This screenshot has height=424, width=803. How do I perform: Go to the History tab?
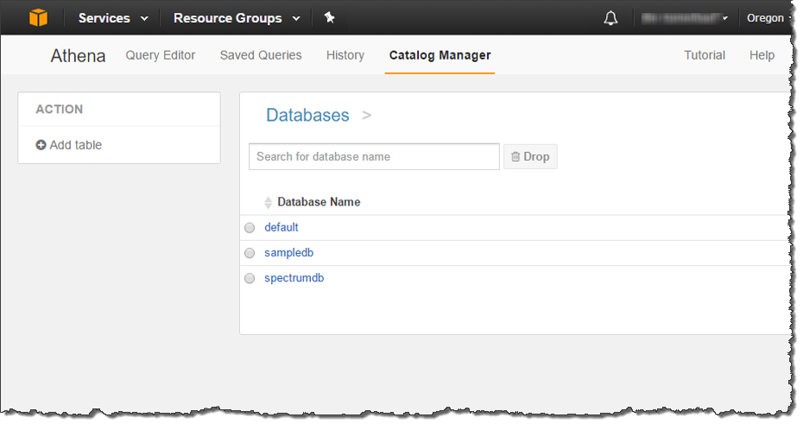click(345, 55)
